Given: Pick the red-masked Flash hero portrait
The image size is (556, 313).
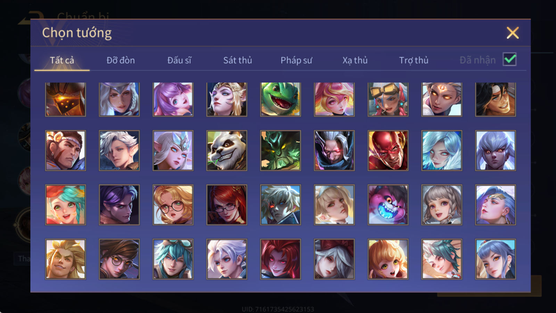Looking at the screenshot, I should click(388, 150).
